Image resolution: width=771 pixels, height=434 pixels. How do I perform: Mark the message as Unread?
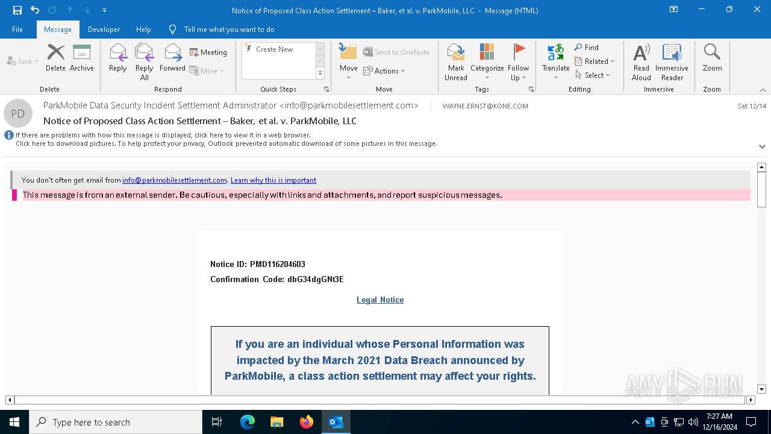456,61
